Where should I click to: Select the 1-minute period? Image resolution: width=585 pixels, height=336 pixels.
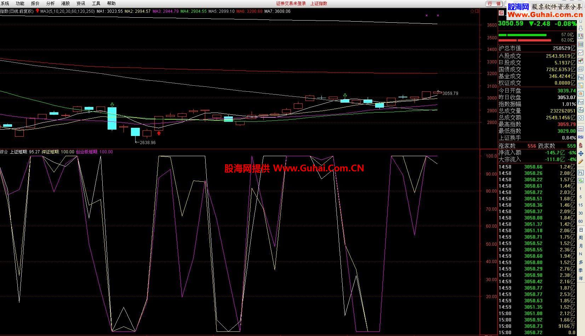tap(580, 189)
